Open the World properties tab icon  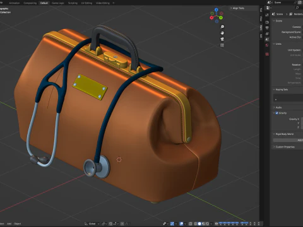click(267, 45)
